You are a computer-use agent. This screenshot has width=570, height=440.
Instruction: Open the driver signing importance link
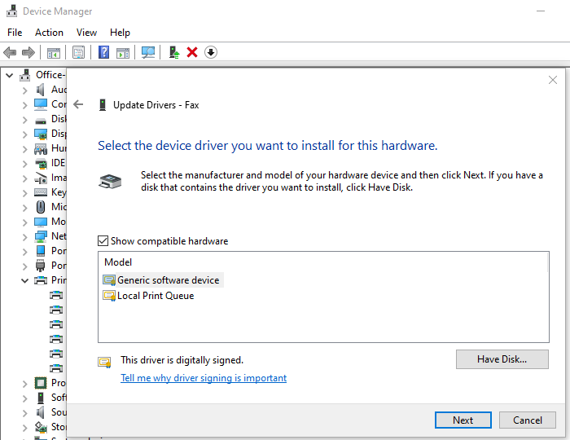204,378
